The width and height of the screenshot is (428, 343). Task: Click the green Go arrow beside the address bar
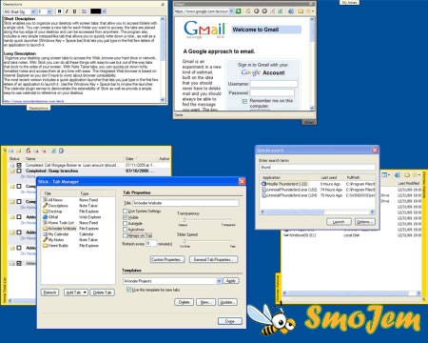coord(239,11)
